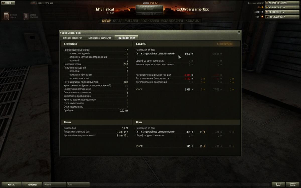Screen dimensions: 301x188
Task: Click the gold coin currency icon
Action: click(x=262, y=8)
